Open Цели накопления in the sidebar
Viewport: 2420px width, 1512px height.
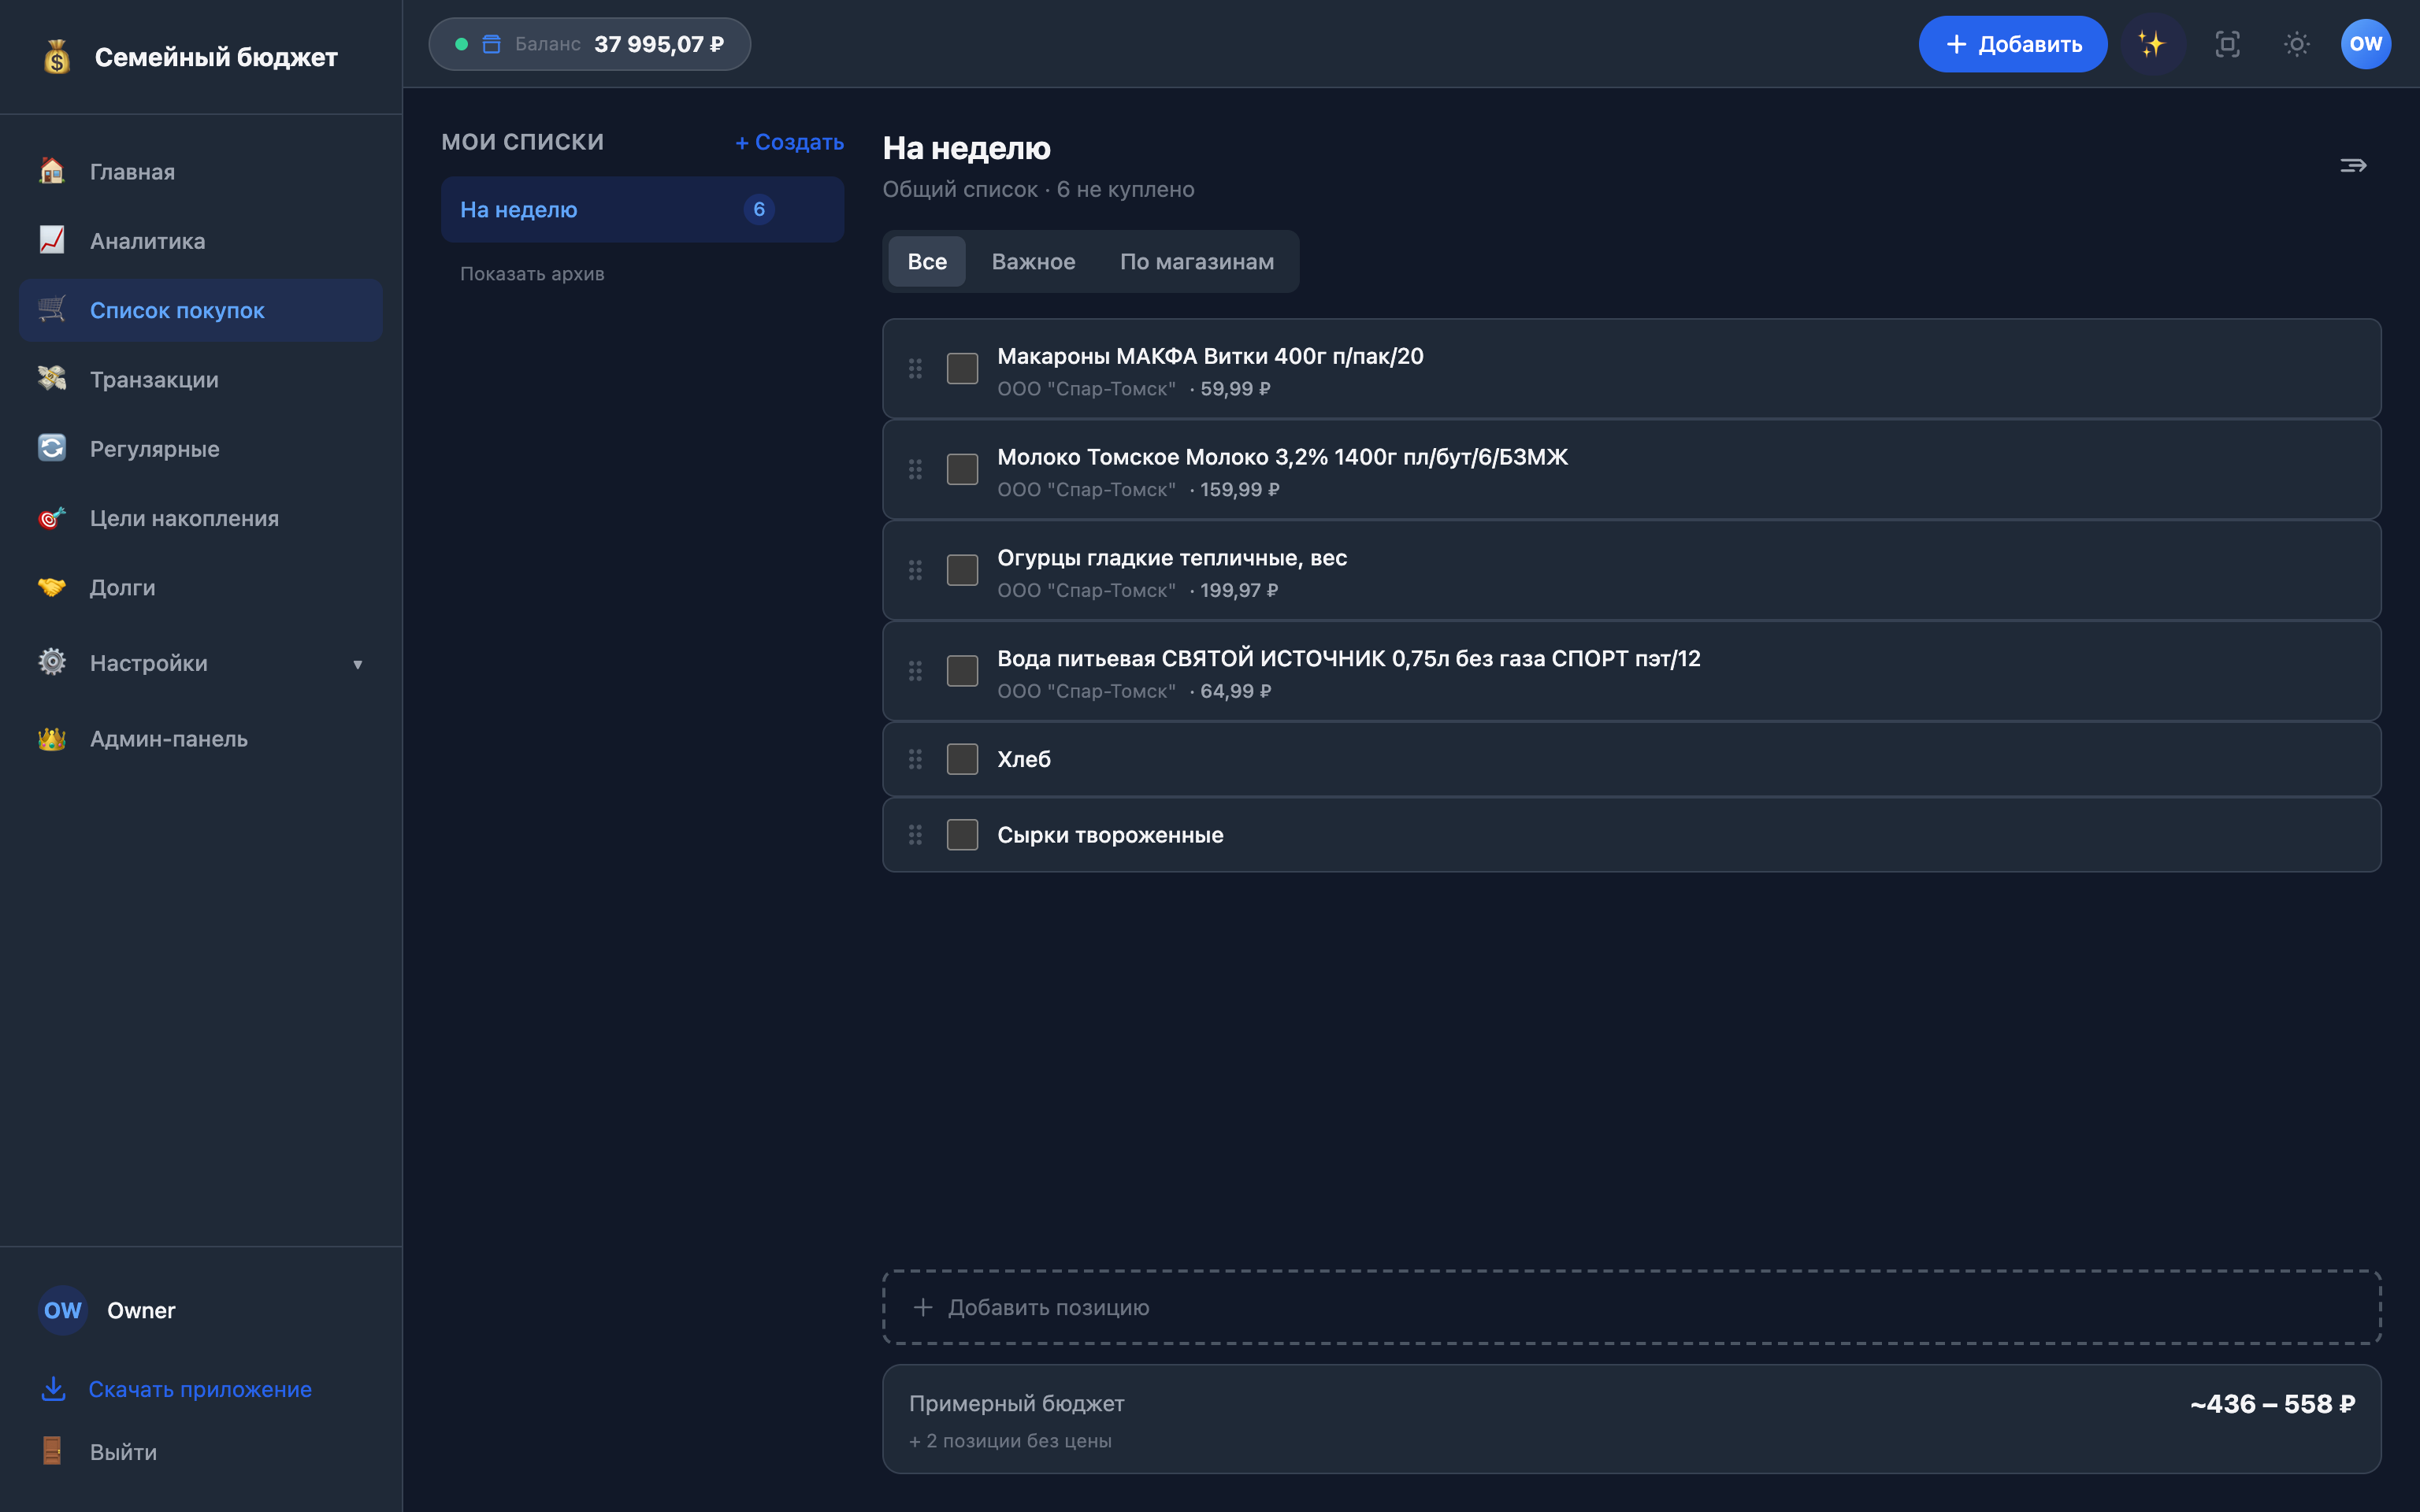(201, 518)
